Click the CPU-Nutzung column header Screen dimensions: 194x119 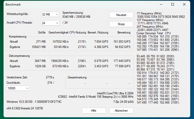[x=78, y=32]
